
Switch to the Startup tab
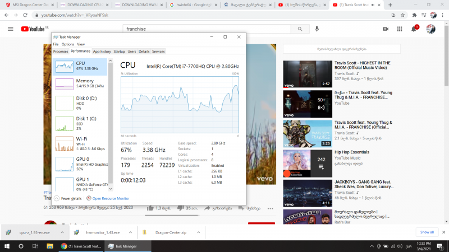pos(119,52)
